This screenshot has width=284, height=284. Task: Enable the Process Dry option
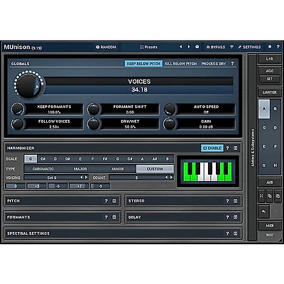click(x=214, y=64)
